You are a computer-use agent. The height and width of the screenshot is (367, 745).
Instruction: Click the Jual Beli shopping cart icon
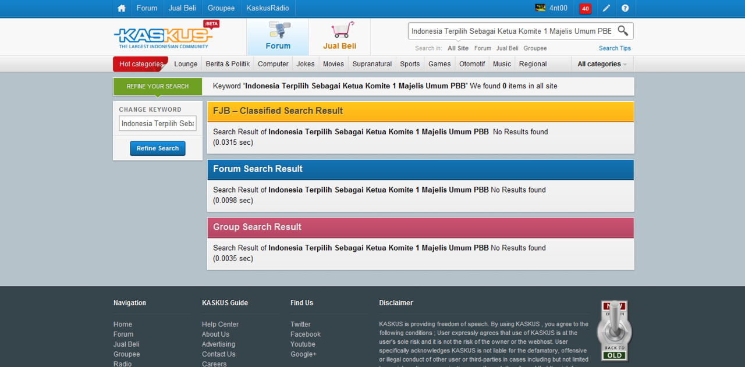point(340,30)
